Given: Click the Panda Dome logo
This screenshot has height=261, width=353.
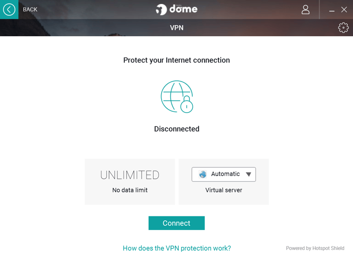Looking at the screenshot, I should pyautogui.click(x=176, y=9).
